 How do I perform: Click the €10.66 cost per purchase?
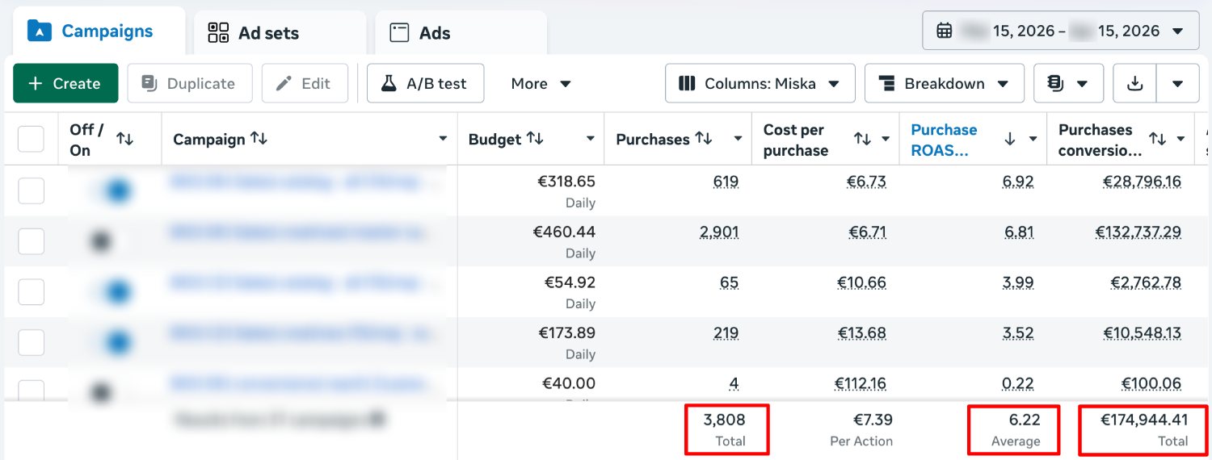pyautogui.click(x=862, y=283)
